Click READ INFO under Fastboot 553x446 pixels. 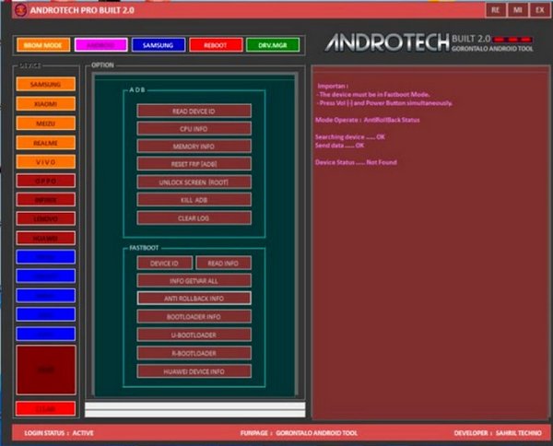click(223, 263)
